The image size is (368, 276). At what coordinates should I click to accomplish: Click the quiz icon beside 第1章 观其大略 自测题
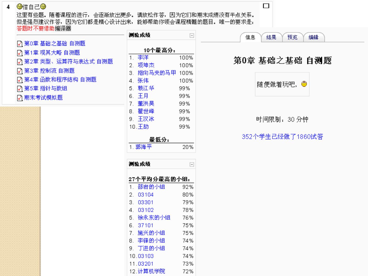pos(20,53)
